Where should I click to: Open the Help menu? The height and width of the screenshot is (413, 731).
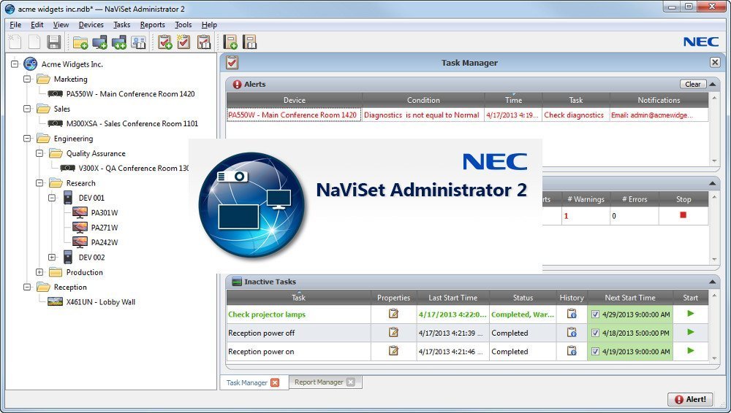pos(209,25)
